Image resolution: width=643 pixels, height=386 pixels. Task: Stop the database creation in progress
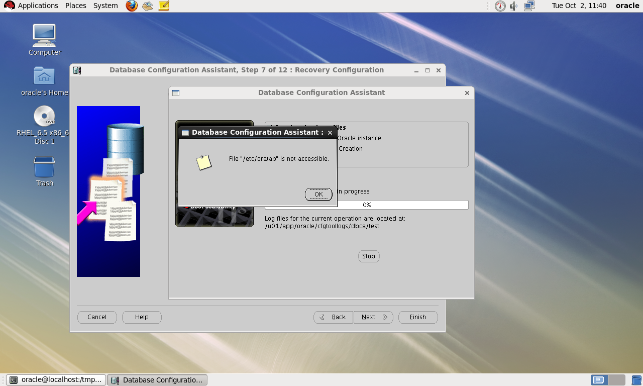(x=369, y=256)
